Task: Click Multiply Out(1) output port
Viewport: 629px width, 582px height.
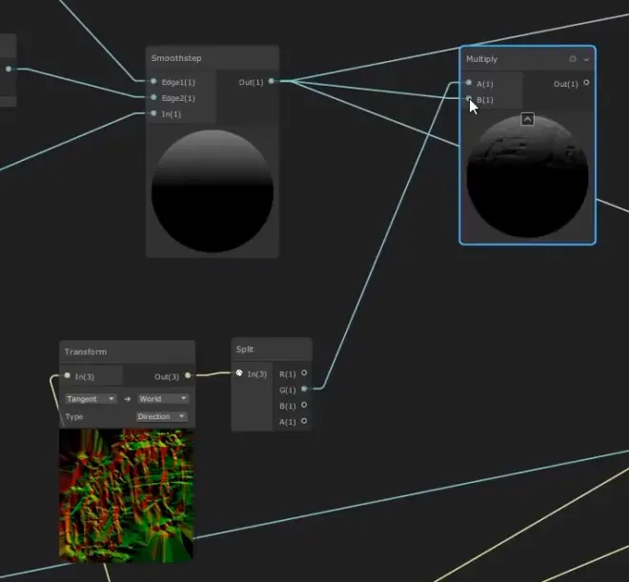Action: tap(586, 83)
